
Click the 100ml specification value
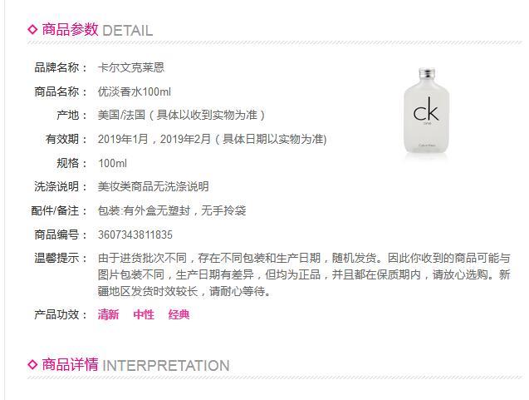112,163
